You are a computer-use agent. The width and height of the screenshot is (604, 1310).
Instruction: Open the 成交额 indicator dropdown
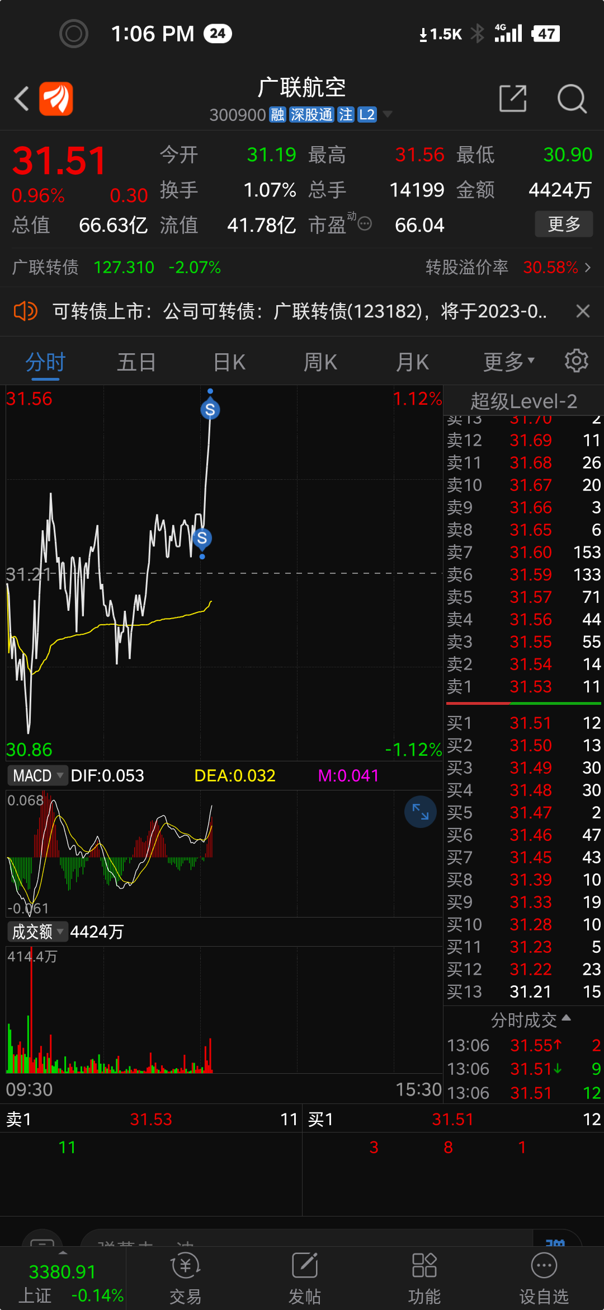[x=37, y=932]
